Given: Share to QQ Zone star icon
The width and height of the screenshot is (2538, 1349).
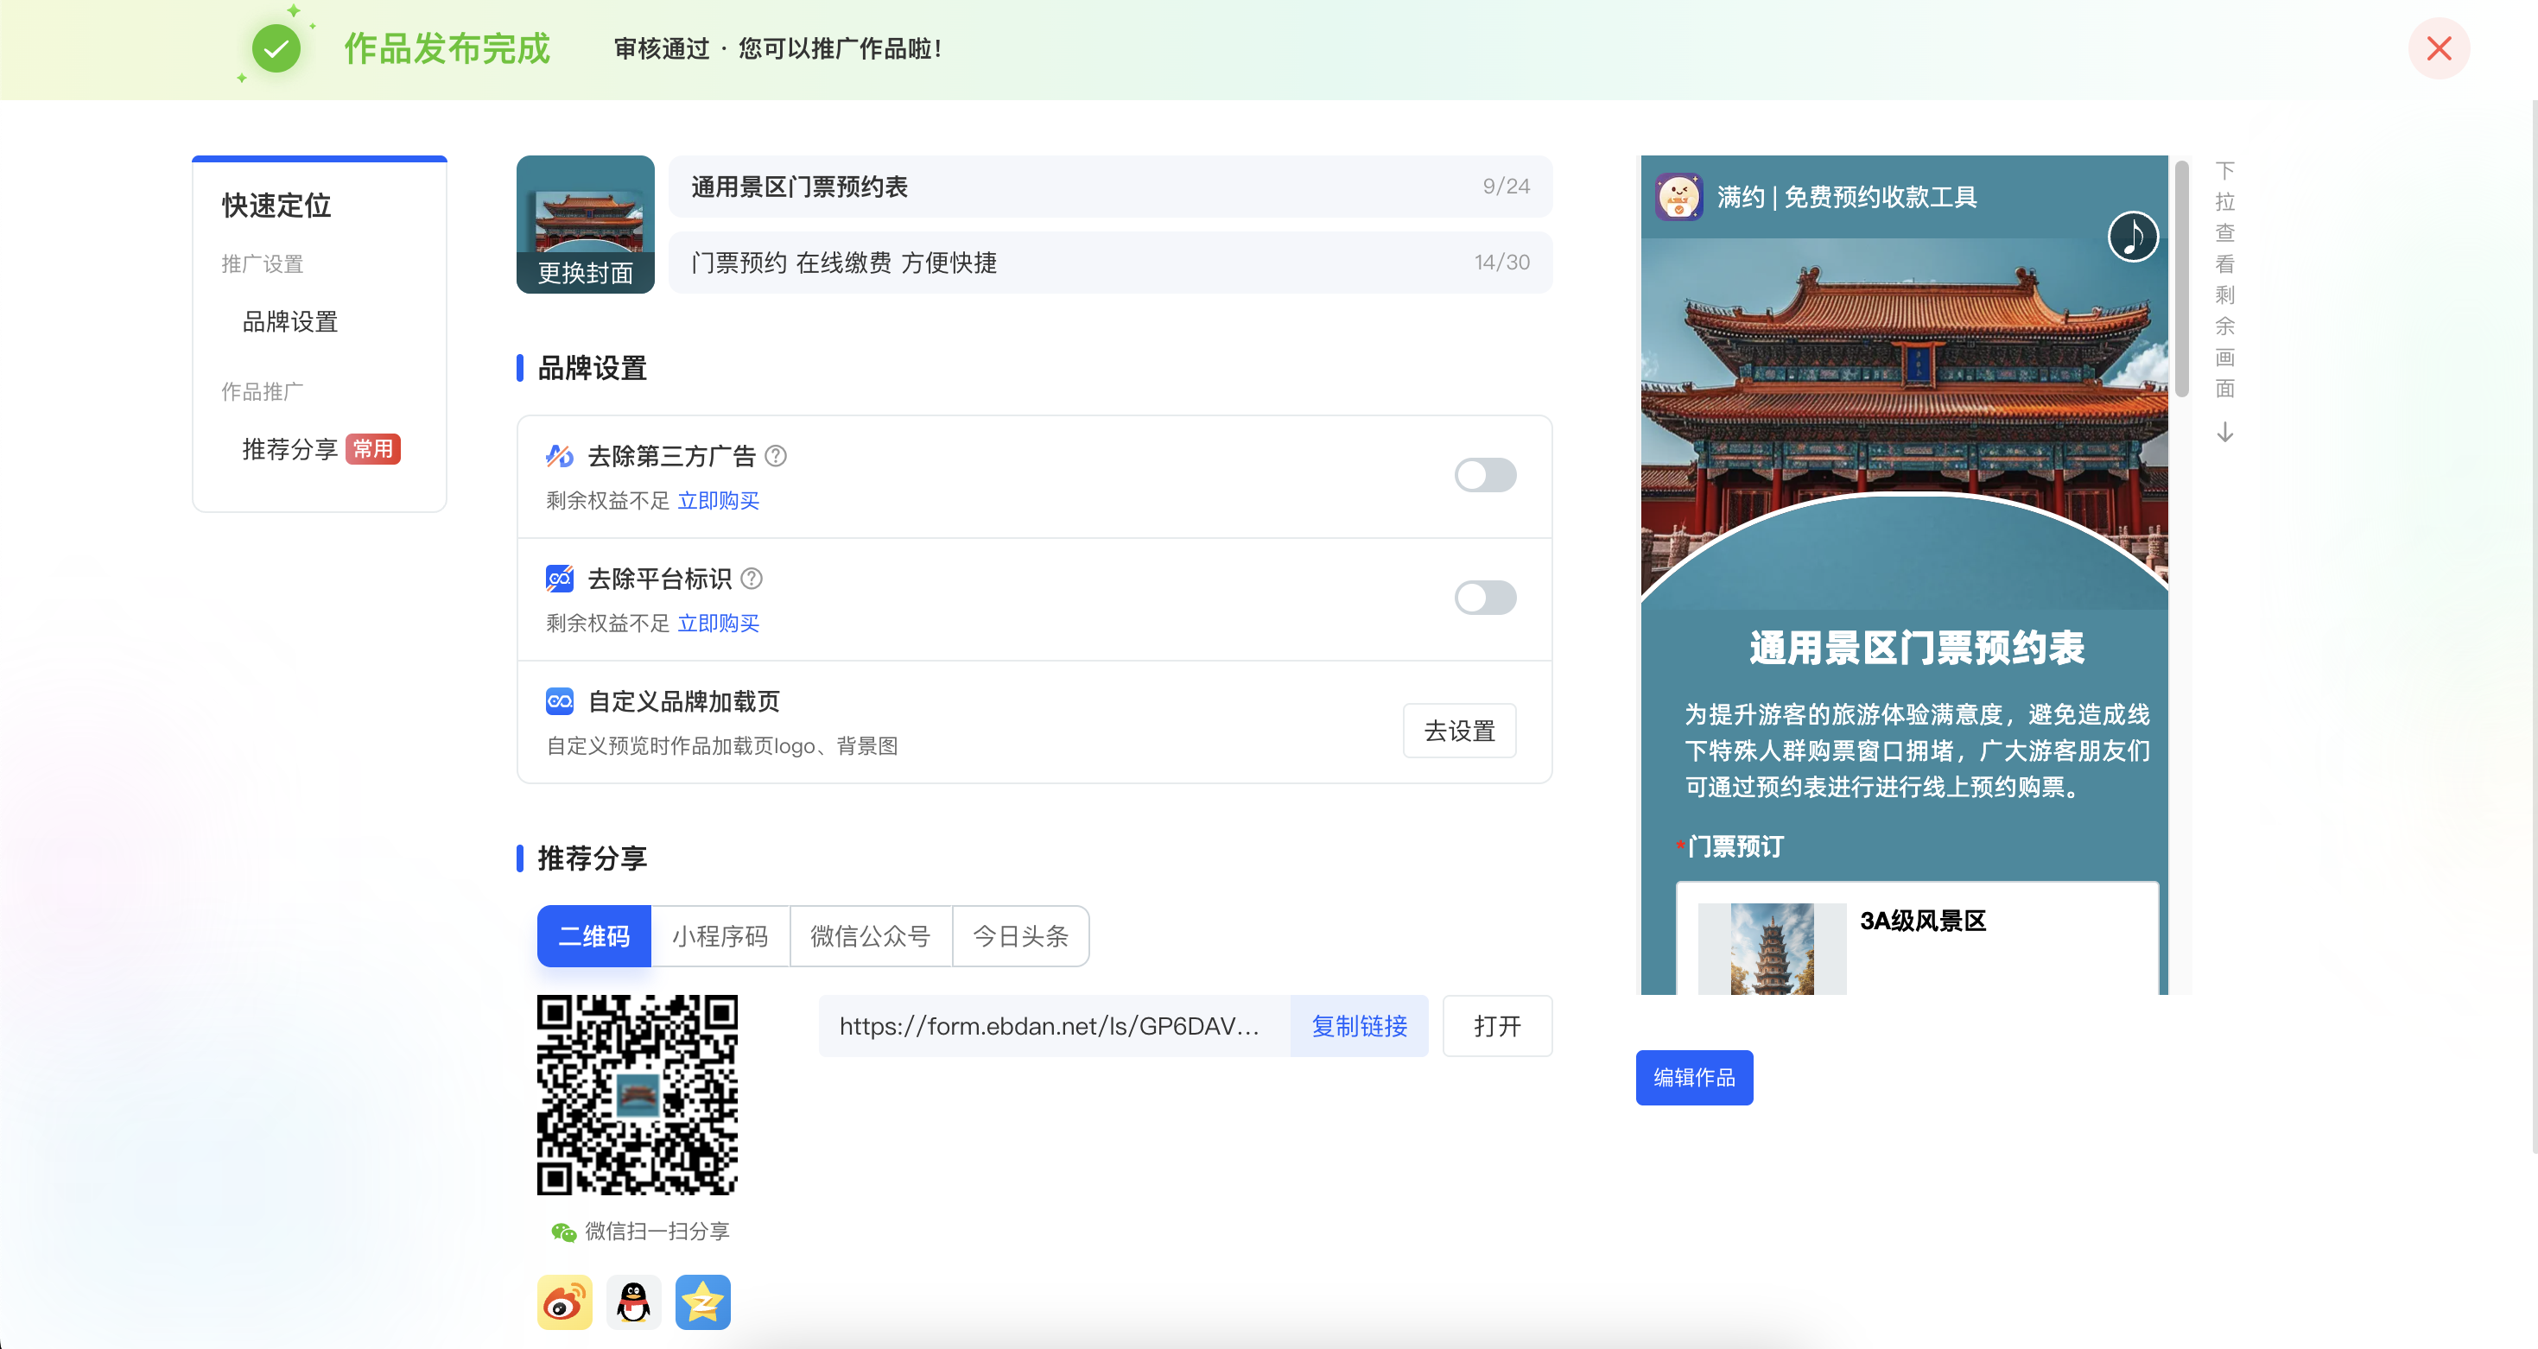Looking at the screenshot, I should pyautogui.click(x=702, y=1301).
